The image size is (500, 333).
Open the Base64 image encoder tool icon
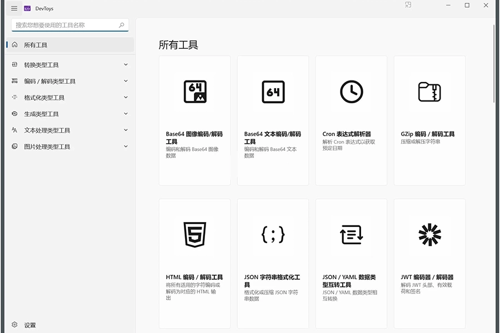[x=195, y=92]
